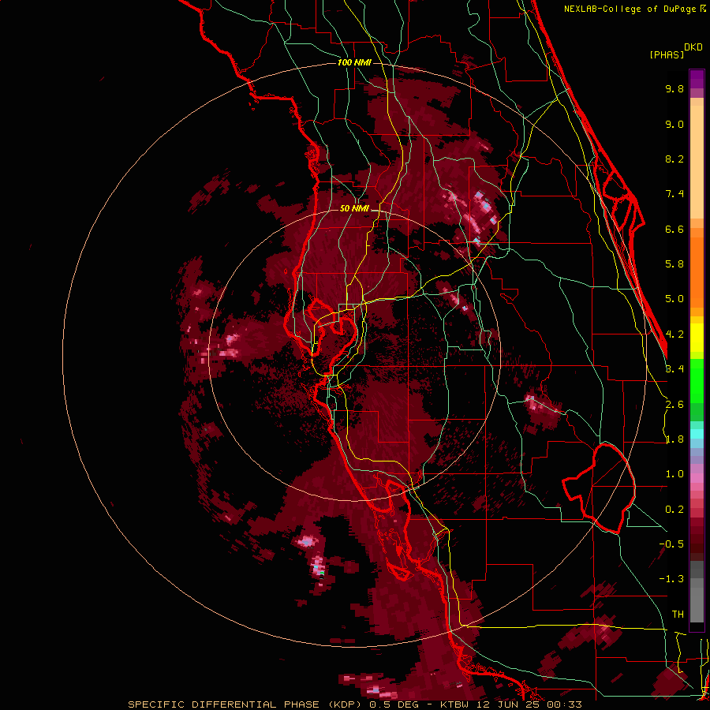
Task: Click the 1.0 scale value
Action: [x=674, y=474]
